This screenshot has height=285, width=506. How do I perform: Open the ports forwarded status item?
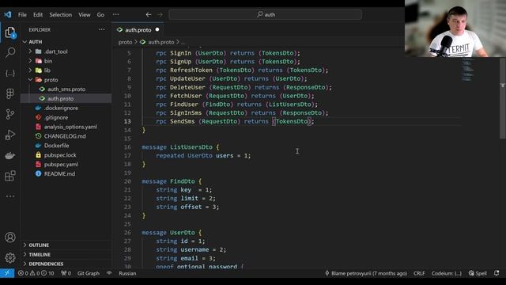(x=66, y=273)
